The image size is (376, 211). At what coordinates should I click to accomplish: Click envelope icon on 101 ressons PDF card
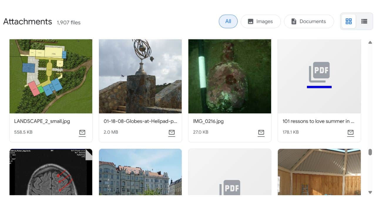[x=350, y=132]
